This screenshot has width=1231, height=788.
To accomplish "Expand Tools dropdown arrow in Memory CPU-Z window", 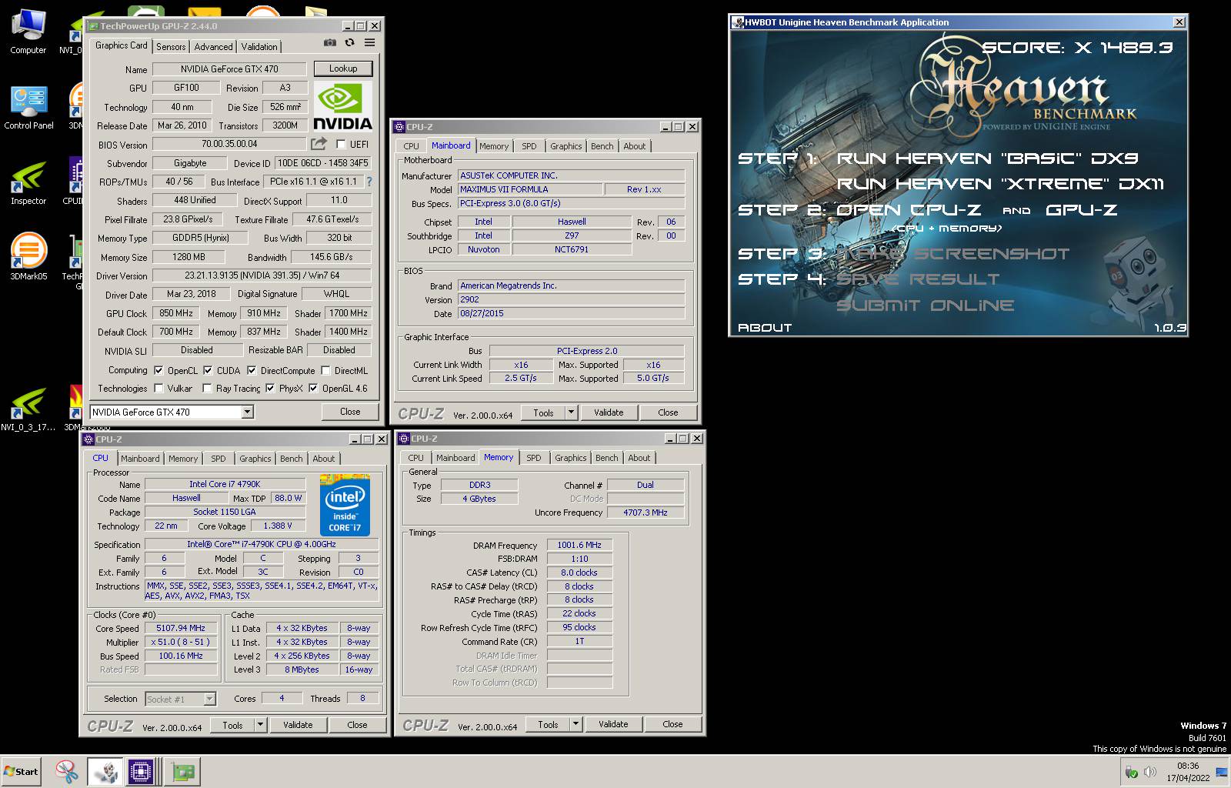I will click(575, 724).
